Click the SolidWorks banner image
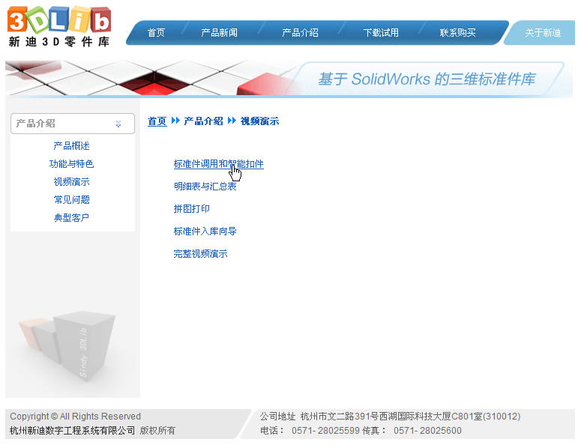Viewport: 581px width, 448px height. pos(289,79)
